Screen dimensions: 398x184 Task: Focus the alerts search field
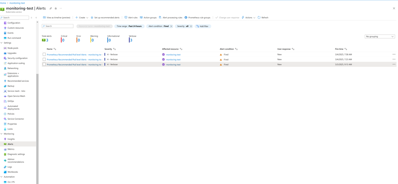[58, 26]
